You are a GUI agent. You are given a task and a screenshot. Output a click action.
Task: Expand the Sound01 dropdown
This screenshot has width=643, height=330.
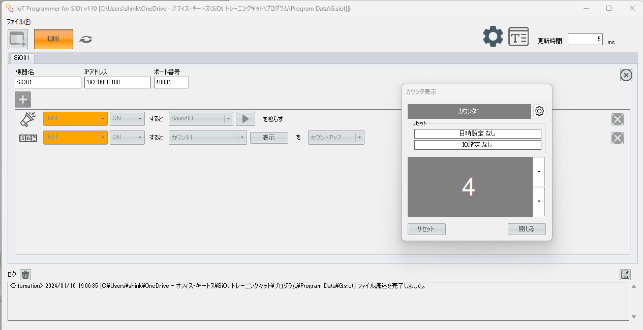point(229,119)
